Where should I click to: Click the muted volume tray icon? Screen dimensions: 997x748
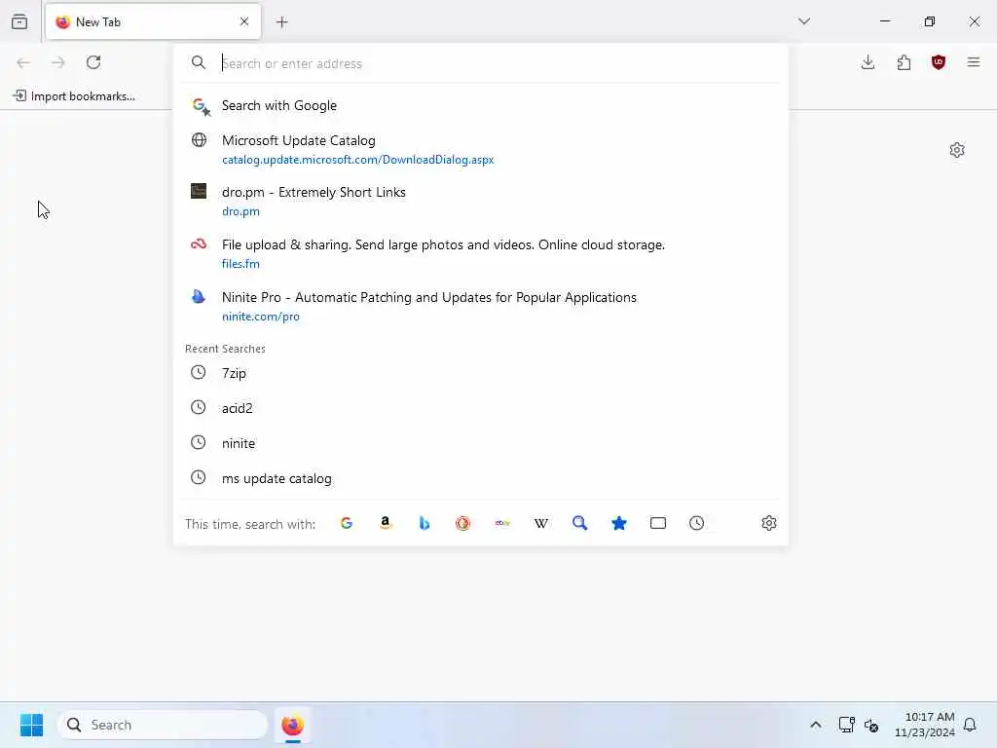pos(871,725)
